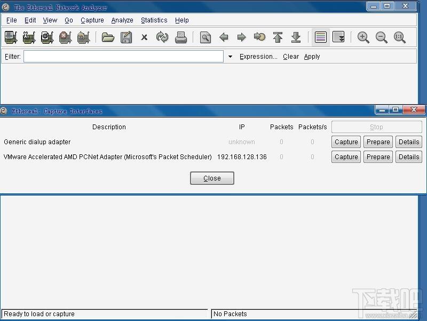Open the list interfaces toolbar icon
The image size is (427, 321).
pyautogui.click(x=11, y=37)
